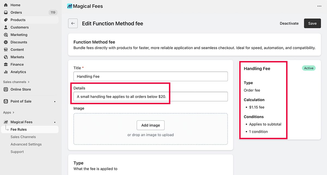Go to the Support page

pos(17,152)
